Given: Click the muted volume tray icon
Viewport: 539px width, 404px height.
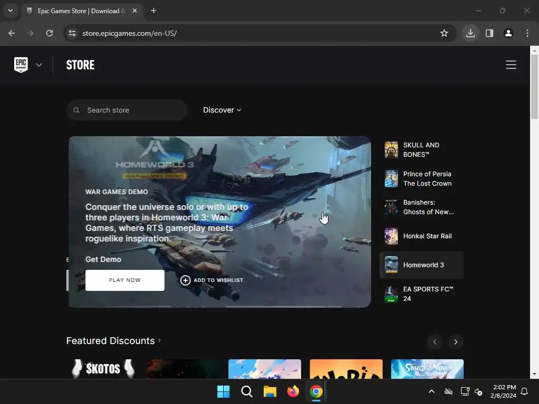Looking at the screenshot, I should click(478, 391).
